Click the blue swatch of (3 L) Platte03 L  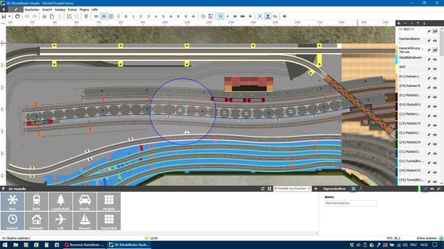[x=397, y=153]
